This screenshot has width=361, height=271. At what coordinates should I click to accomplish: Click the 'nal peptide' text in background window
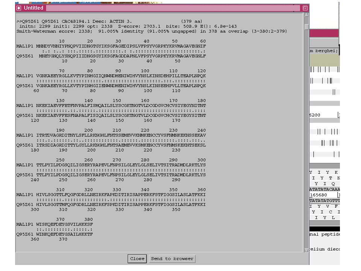[x=325, y=234]
